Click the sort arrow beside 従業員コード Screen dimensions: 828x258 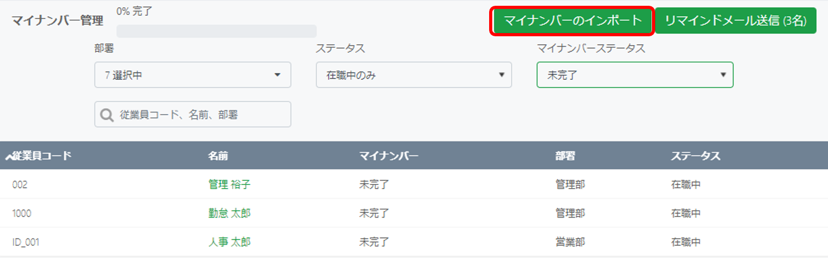pos(9,156)
